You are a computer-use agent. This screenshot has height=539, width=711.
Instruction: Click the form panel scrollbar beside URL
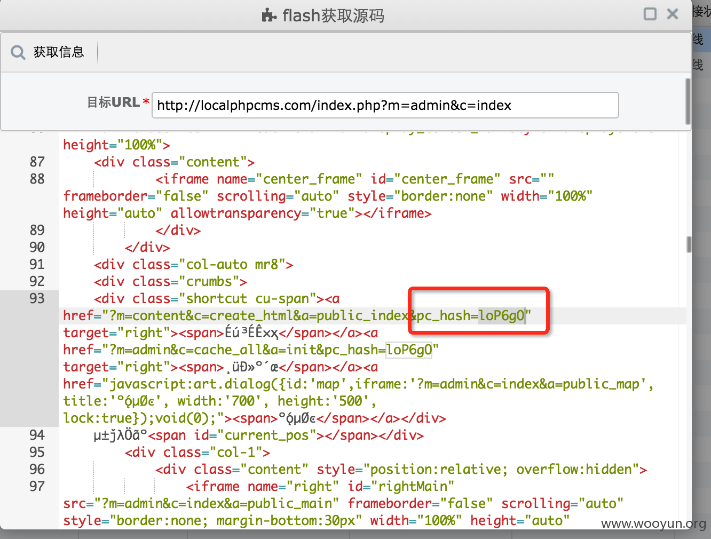tap(688, 101)
